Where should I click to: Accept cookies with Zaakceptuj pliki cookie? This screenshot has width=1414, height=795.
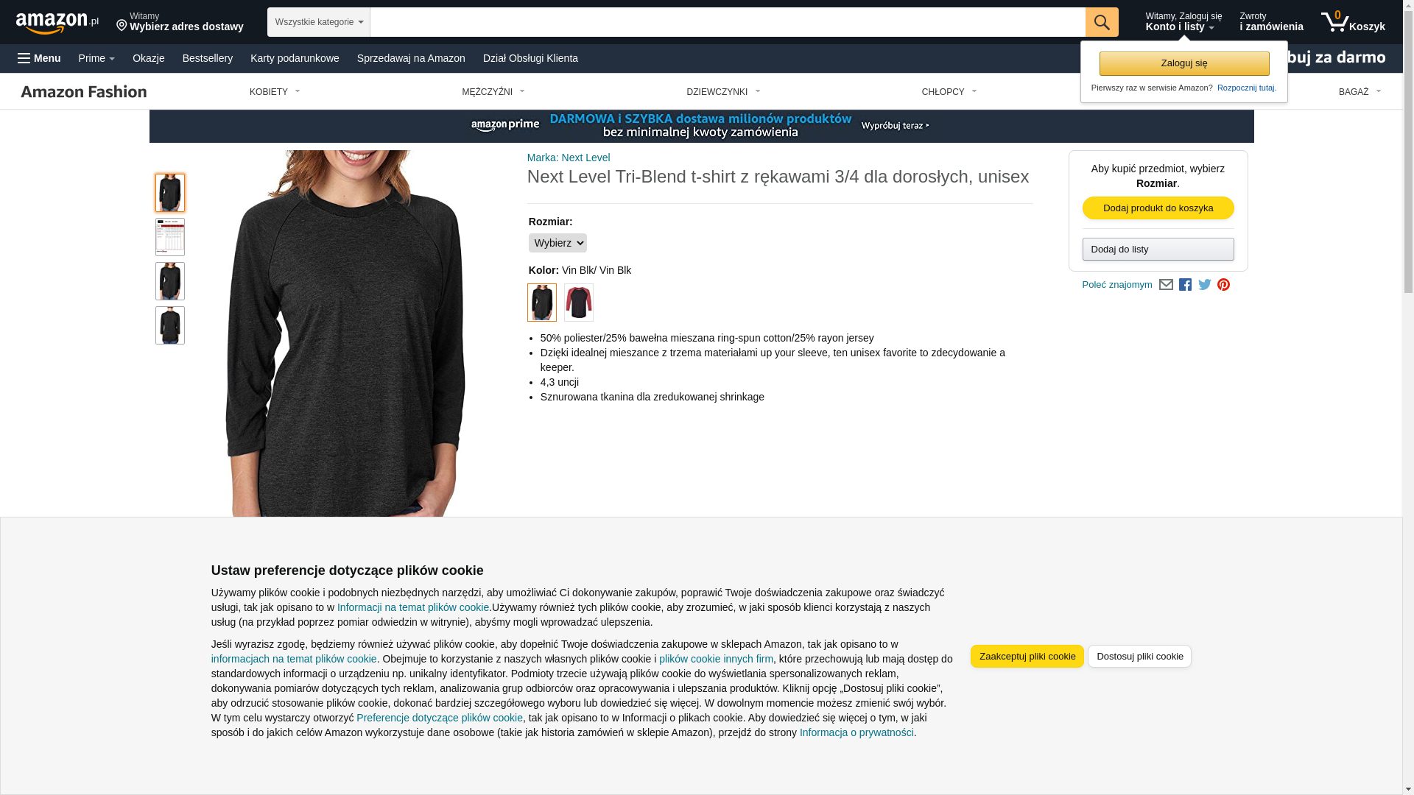tap(1027, 657)
